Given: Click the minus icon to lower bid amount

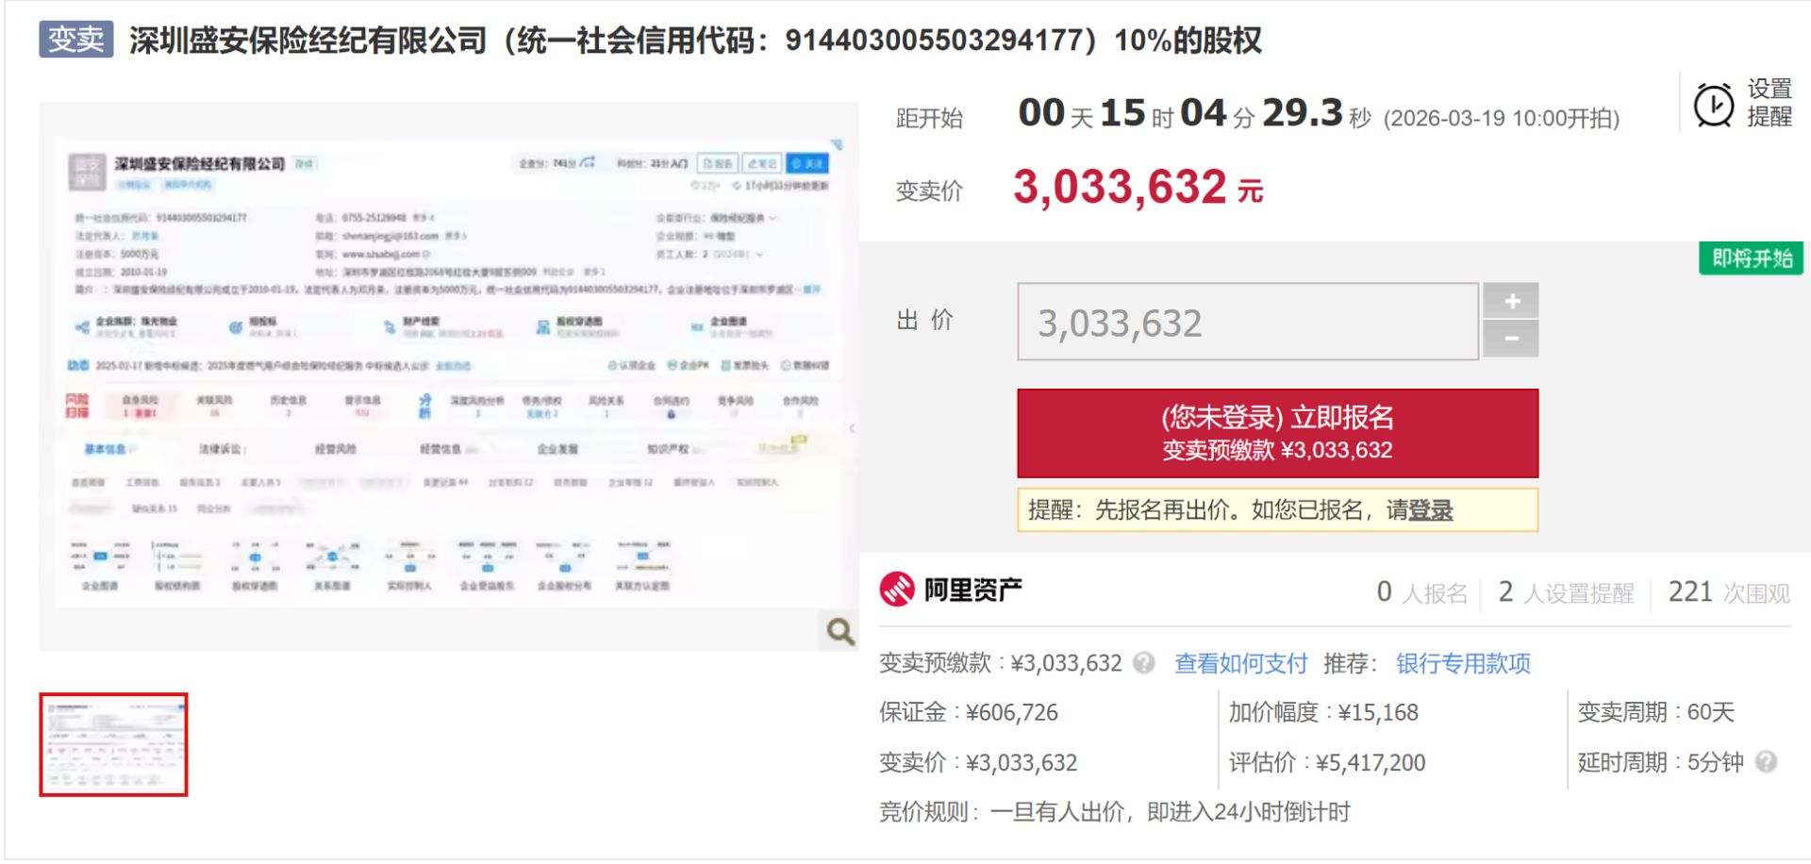Looking at the screenshot, I should pos(1512,337).
